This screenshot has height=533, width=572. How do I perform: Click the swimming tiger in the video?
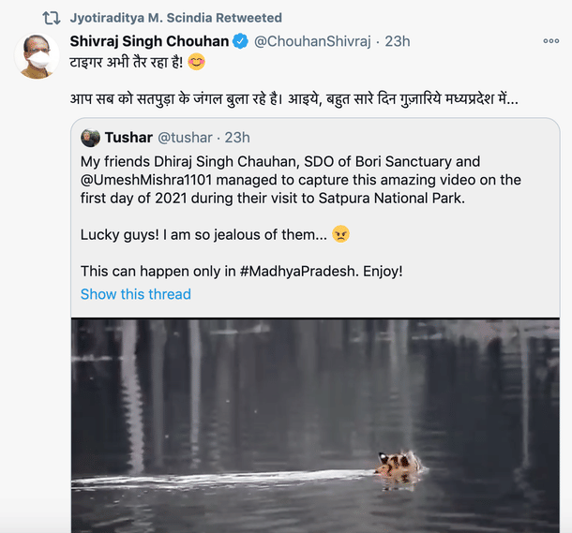point(399,466)
